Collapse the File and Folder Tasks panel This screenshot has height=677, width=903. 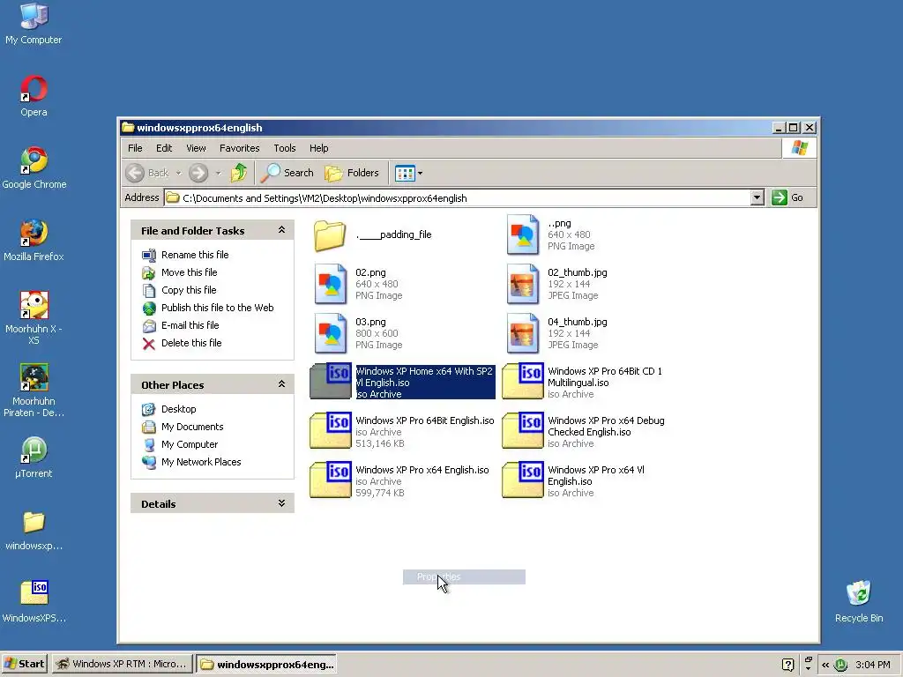pos(281,230)
